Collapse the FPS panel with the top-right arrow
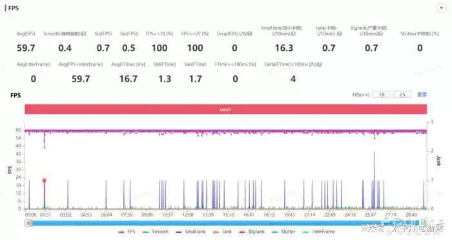452x240 pixels. click(x=441, y=8)
